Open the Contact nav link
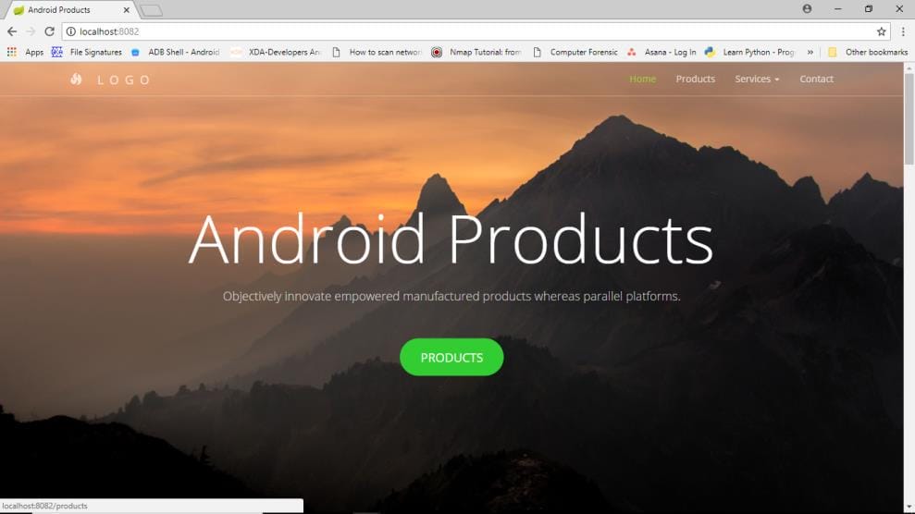 816,80
